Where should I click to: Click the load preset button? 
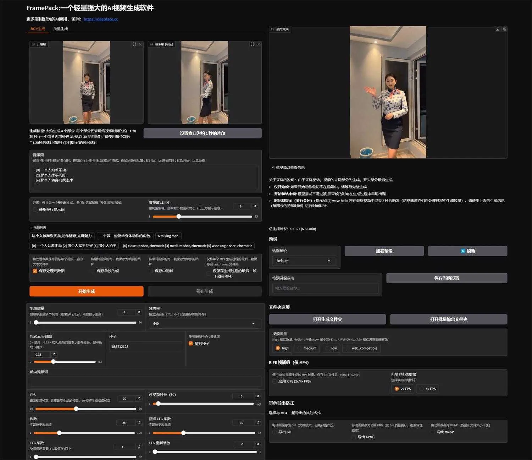coord(384,251)
